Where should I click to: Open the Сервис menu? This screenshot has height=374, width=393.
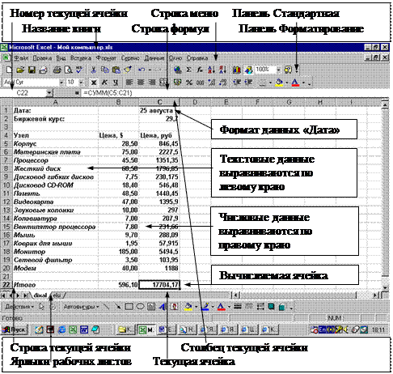130,58
